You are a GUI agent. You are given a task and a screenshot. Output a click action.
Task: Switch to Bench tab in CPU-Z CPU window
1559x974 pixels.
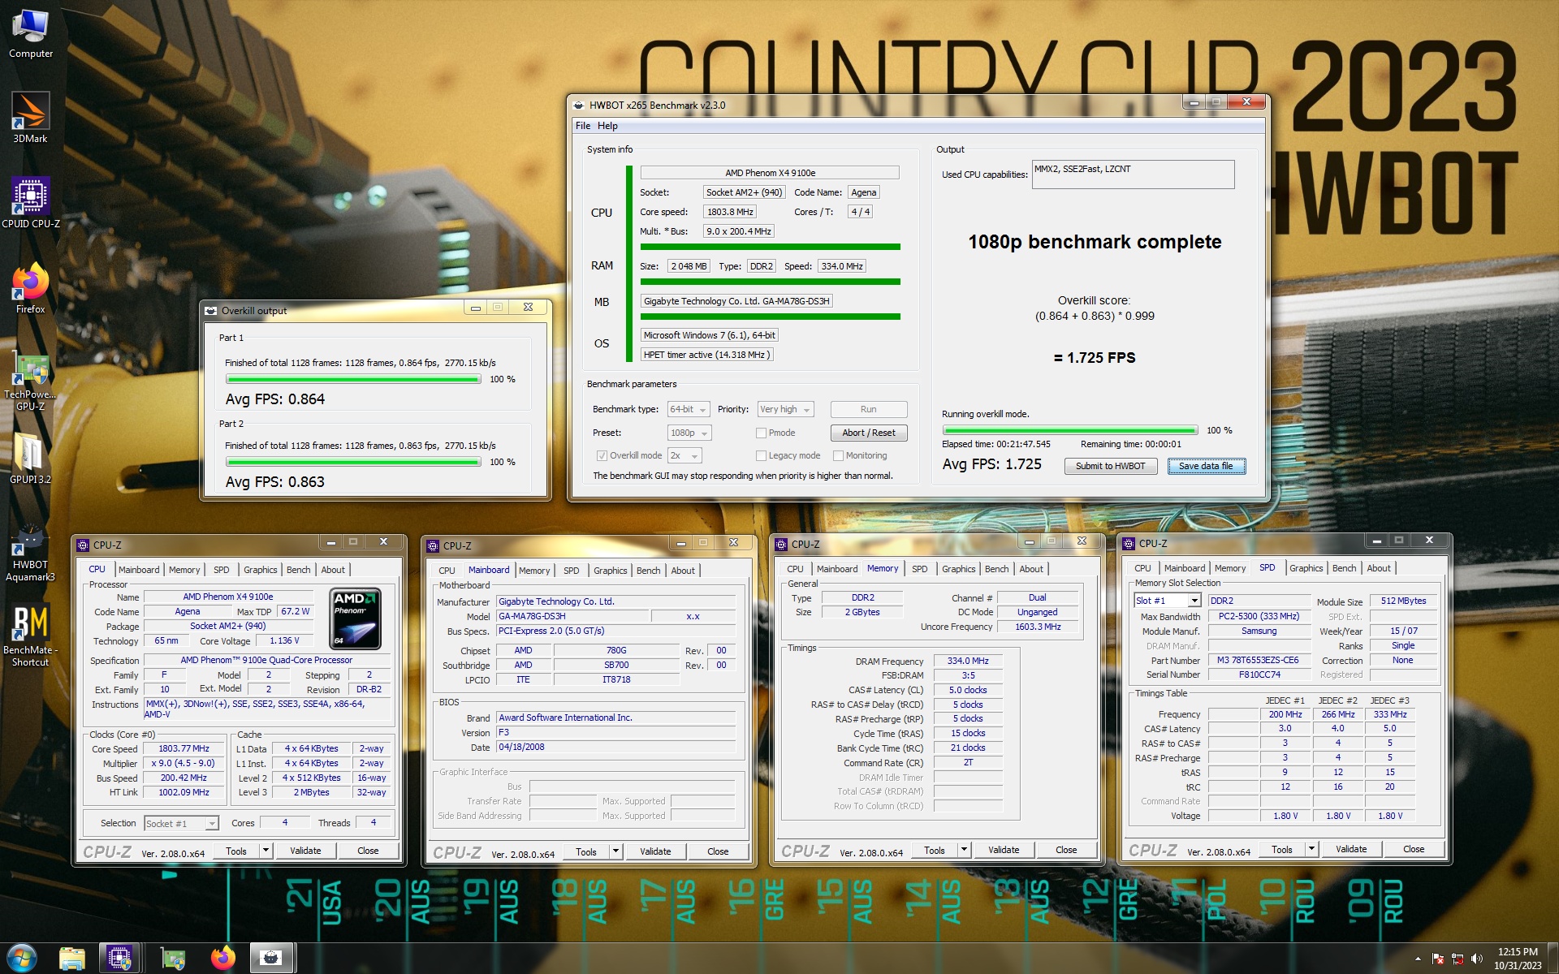click(298, 570)
